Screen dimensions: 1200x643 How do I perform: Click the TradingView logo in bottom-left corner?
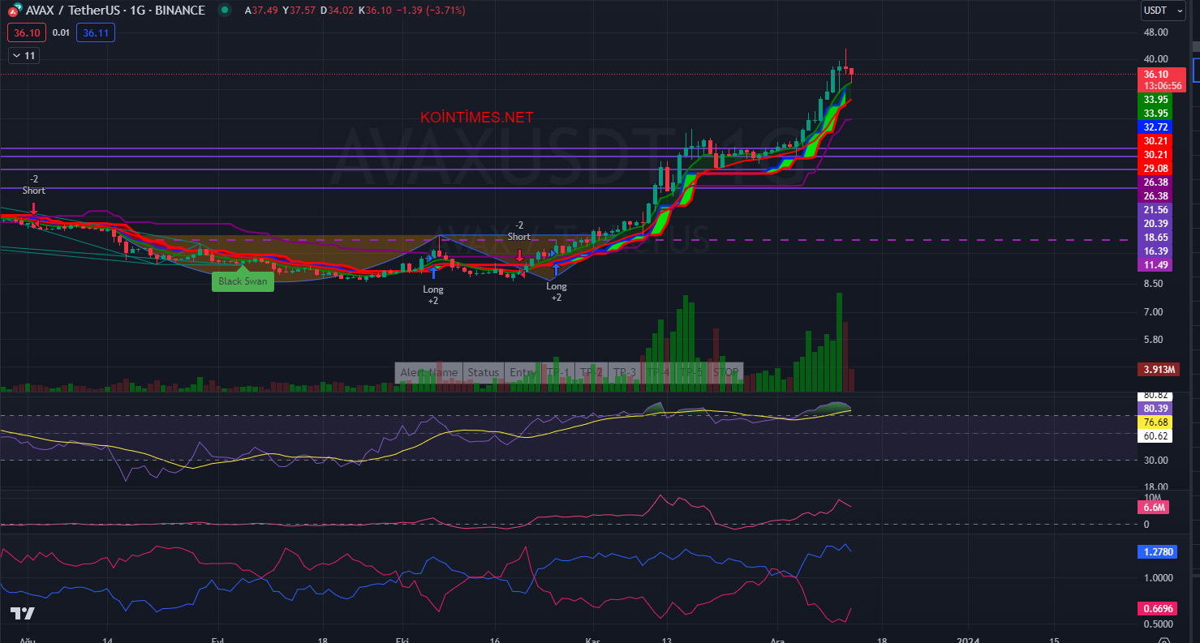[x=22, y=613]
